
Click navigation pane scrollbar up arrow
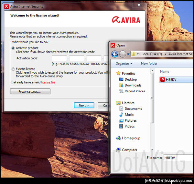coord(152,71)
